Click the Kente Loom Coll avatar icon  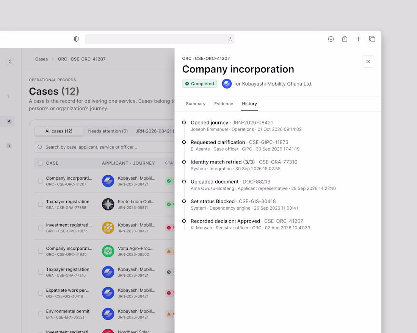108,204
